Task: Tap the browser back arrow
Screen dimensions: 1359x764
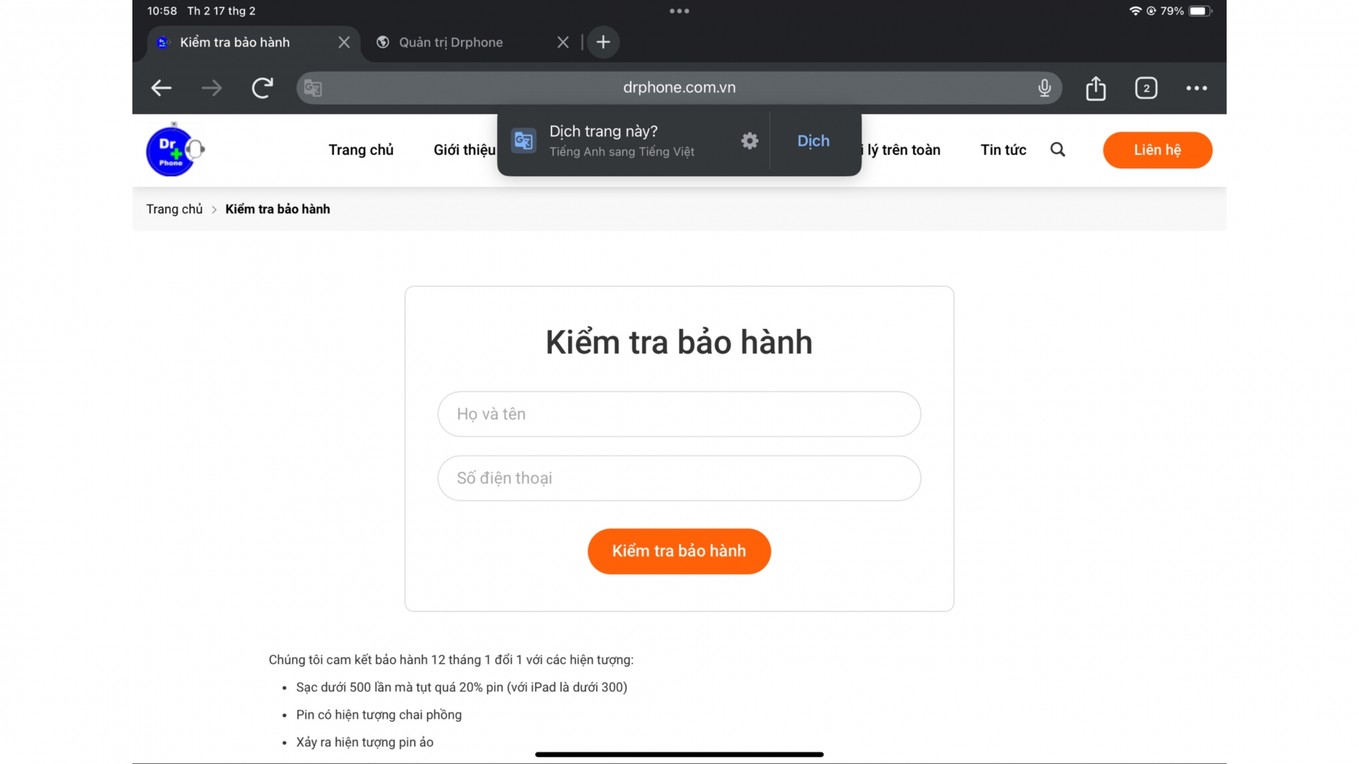Action: [x=161, y=88]
